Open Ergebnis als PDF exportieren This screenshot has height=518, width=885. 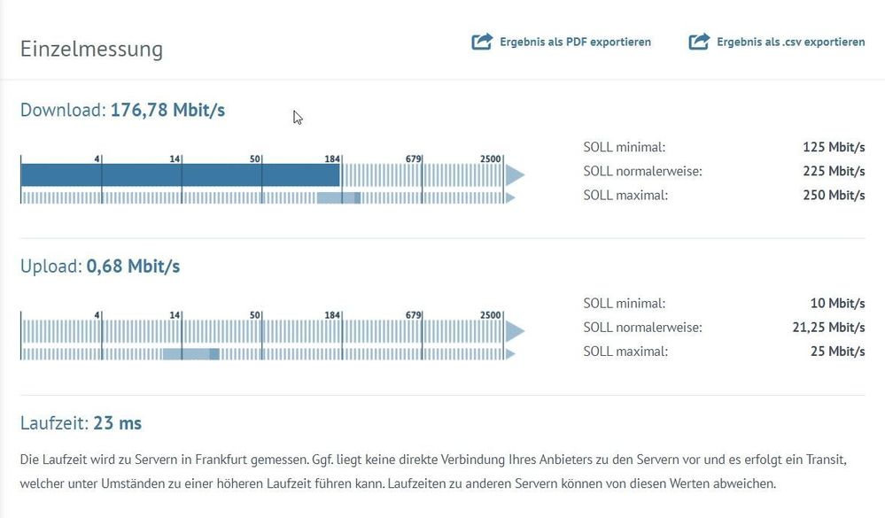pyautogui.click(x=576, y=42)
